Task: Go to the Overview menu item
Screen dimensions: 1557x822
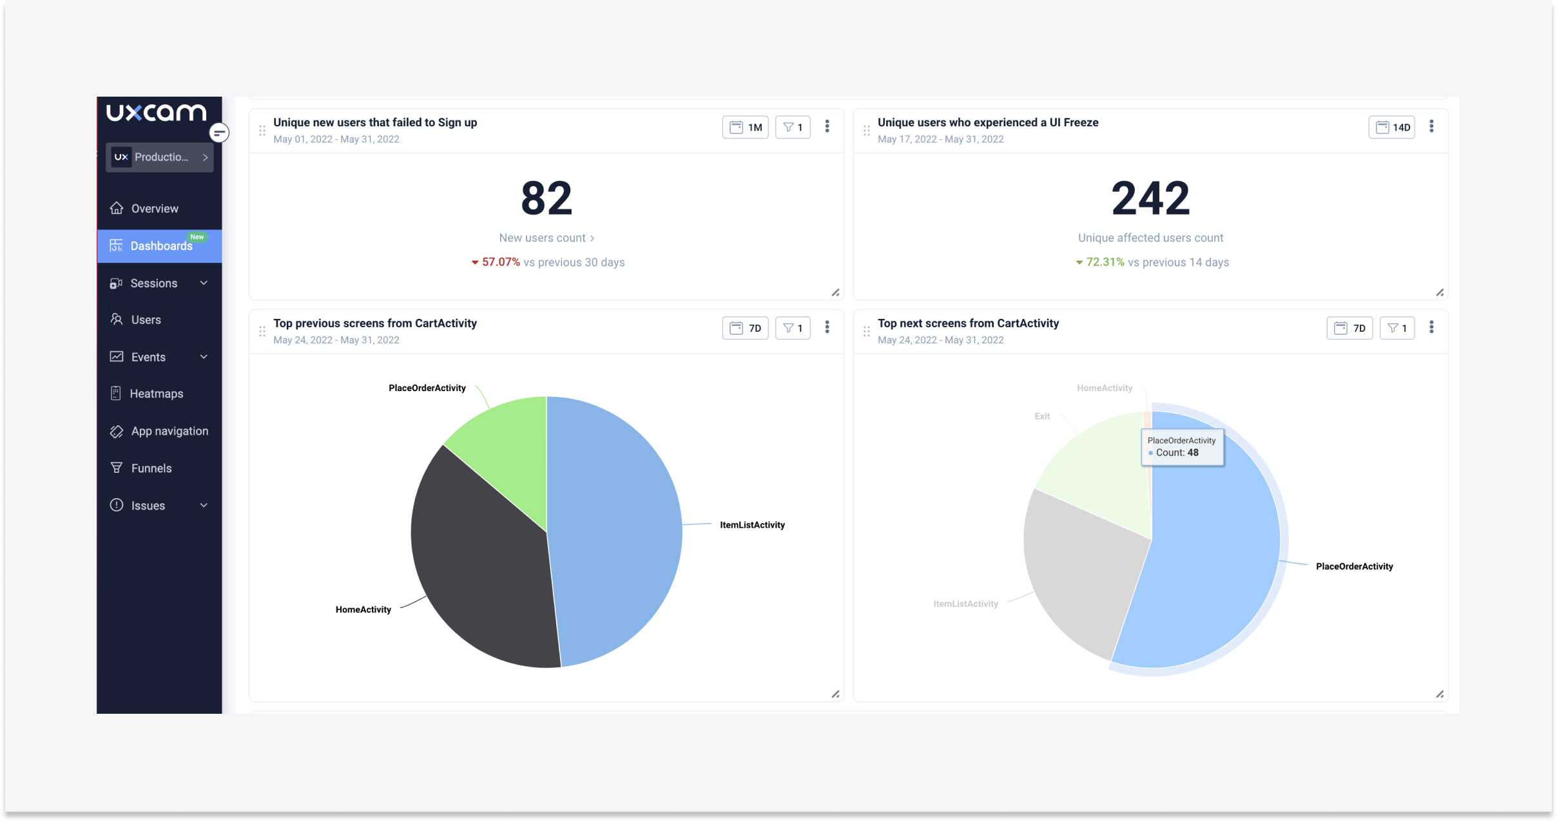Action: point(154,209)
